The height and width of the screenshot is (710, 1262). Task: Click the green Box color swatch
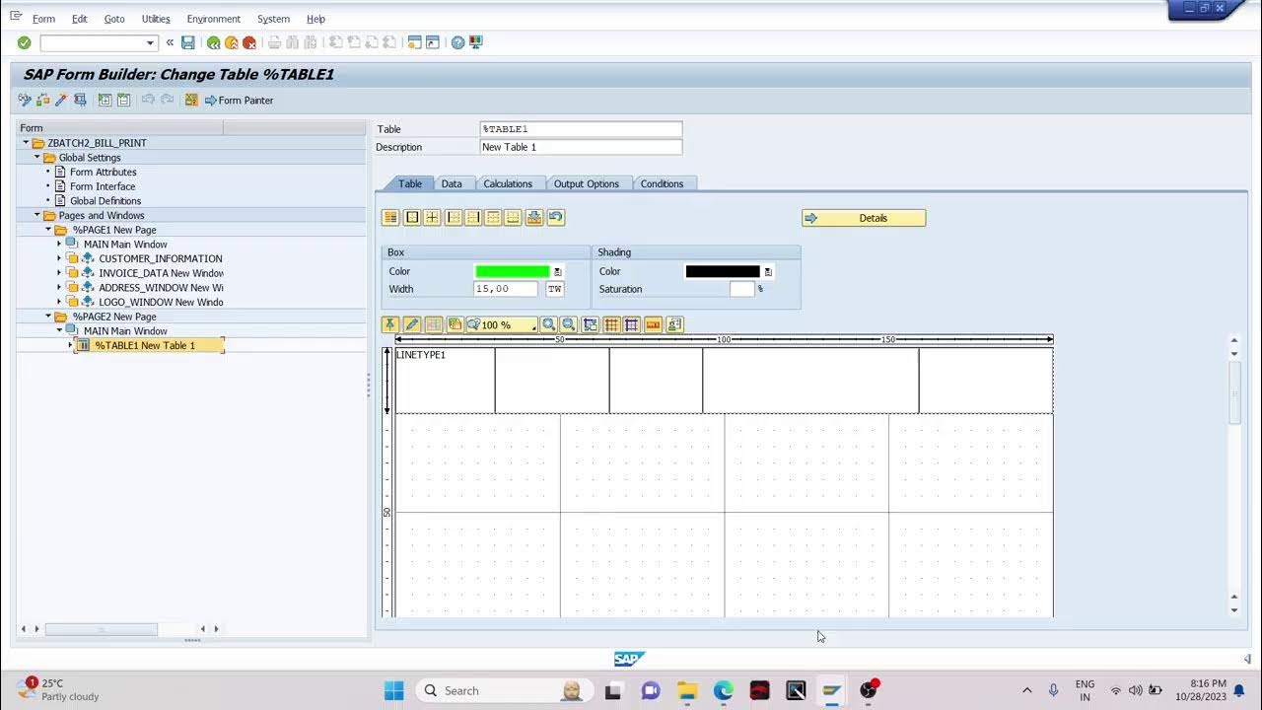click(x=513, y=271)
